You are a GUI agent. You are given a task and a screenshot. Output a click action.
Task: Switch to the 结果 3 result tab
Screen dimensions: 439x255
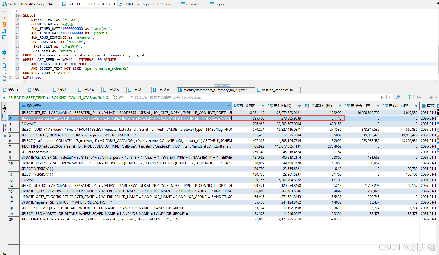point(61,90)
